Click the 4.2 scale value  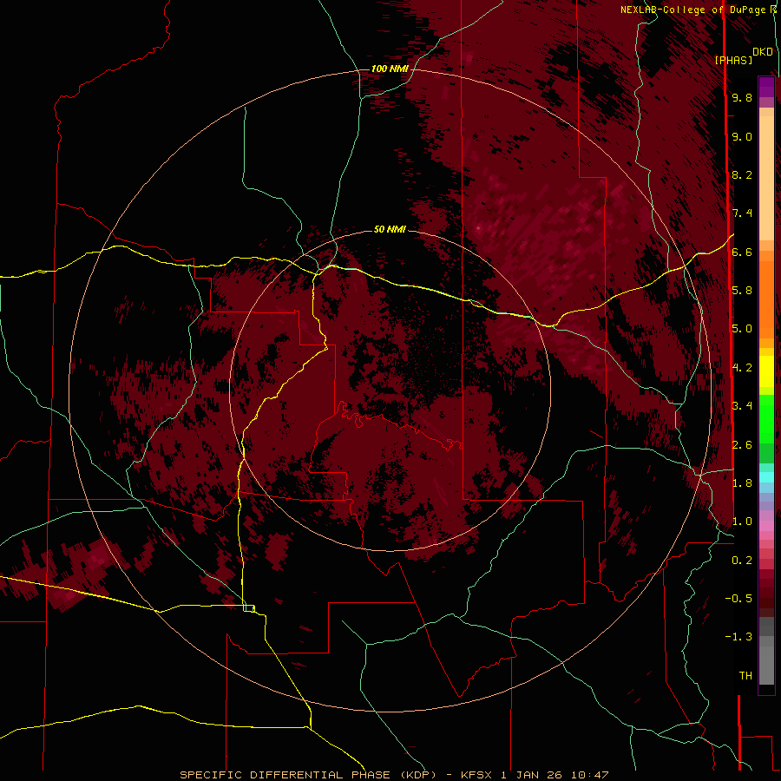[x=742, y=368]
